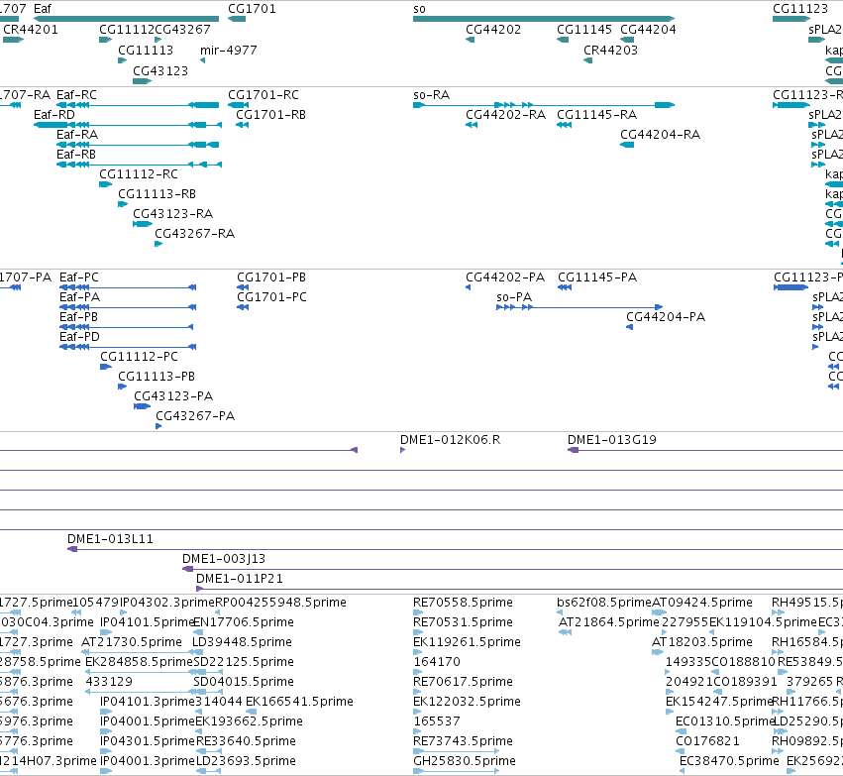The image size is (843, 776).
Task: Select the EC38470.5prime EST label
Action: [x=729, y=761]
